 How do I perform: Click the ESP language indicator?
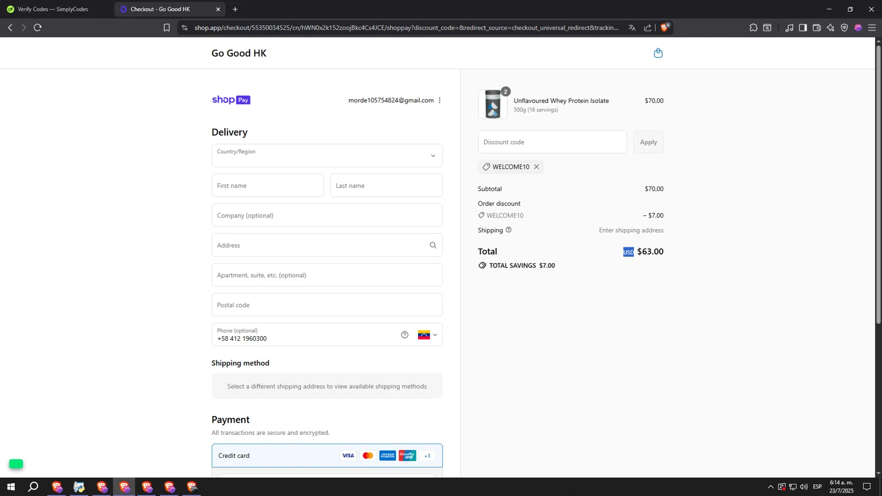click(x=817, y=487)
